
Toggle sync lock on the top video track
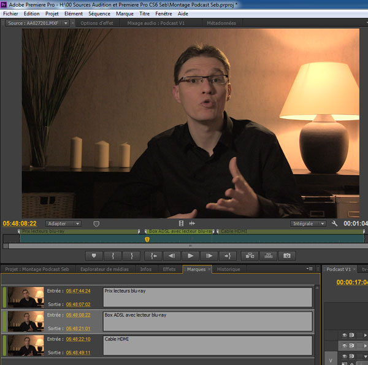pyautogui.click(x=352, y=335)
